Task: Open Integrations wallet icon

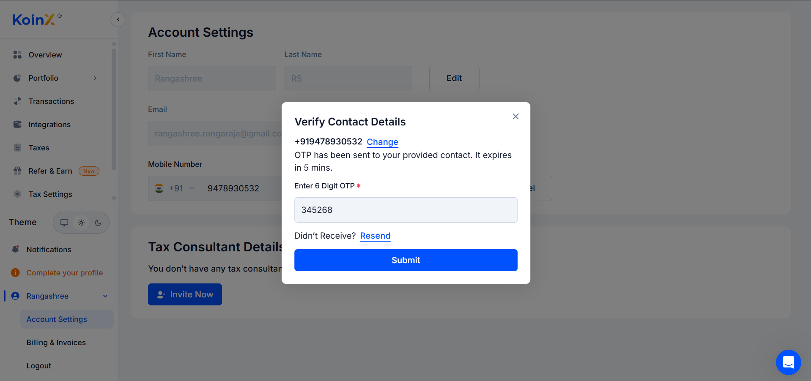Action: [17, 125]
